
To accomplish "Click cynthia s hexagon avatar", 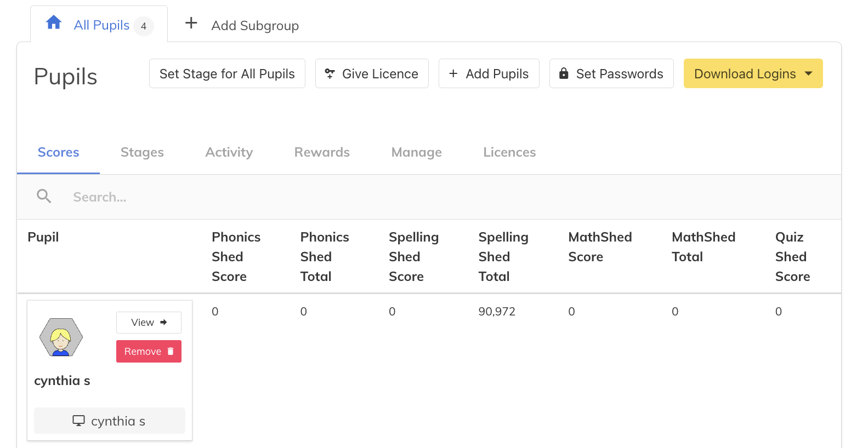I will tap(61, 337).
